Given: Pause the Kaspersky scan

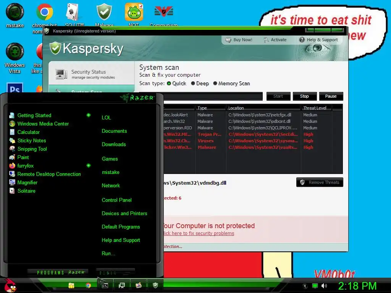Looking at the screenshot, I should click(331, 96).
